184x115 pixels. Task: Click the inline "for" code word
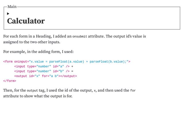click(x=133, y=91)
